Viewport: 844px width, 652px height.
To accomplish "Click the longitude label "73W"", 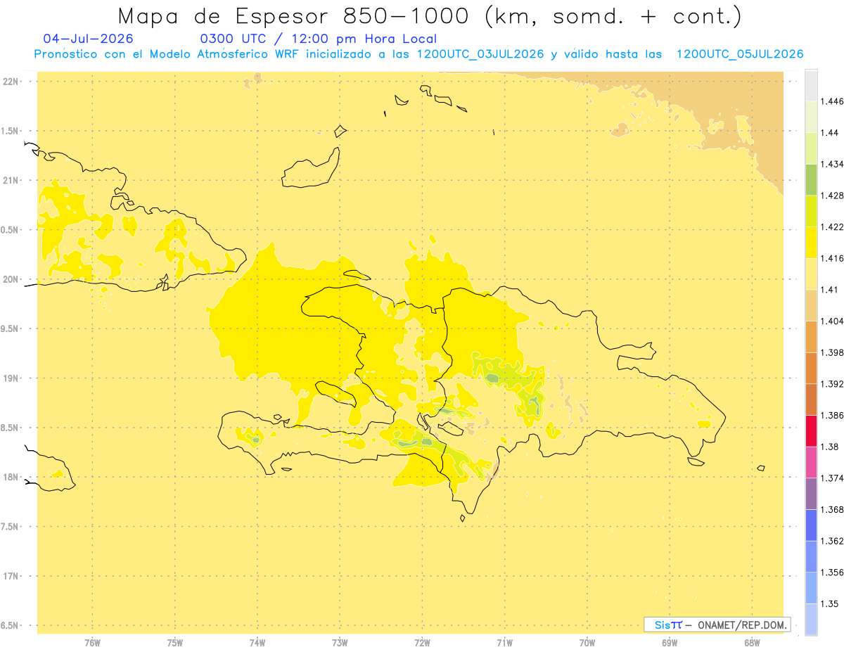I will (x=339, y=642).
